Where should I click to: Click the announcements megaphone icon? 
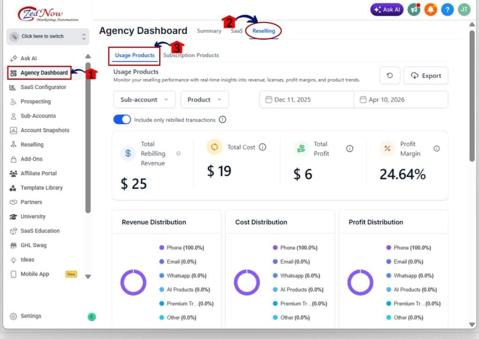(x=414, y=9)
